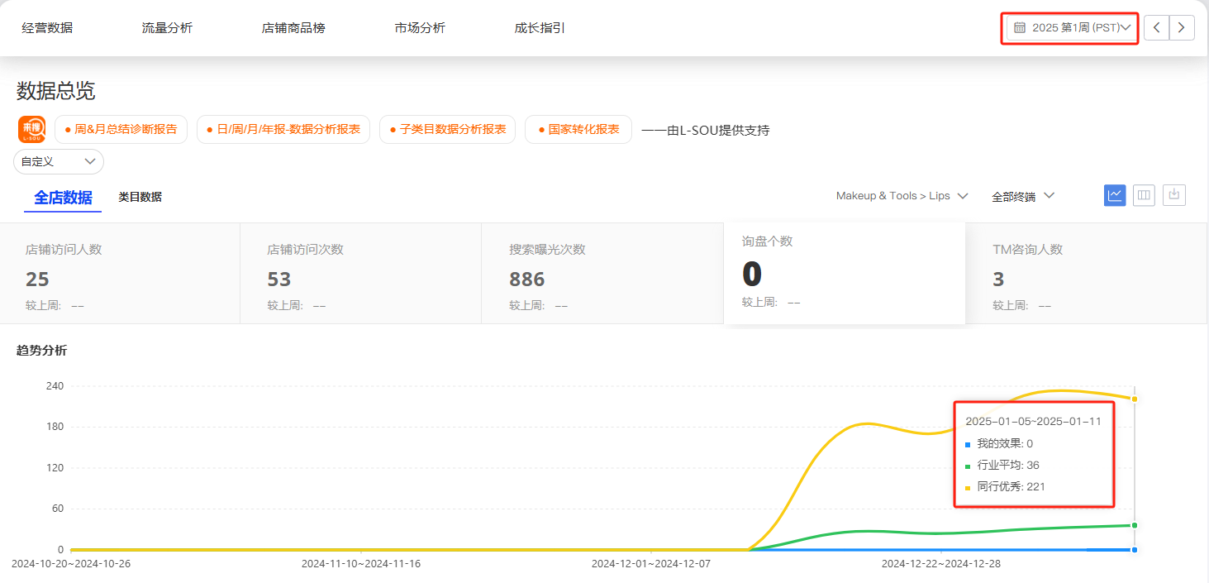Select the 搜索曝光次数 metric card

602,273
